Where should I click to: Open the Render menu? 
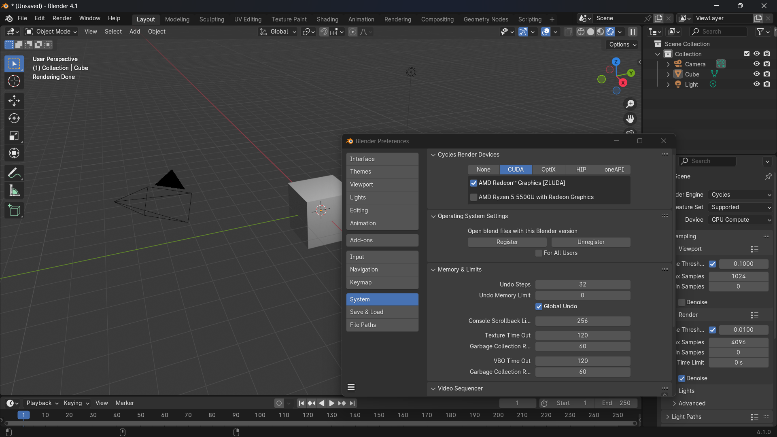coord(62,18)
